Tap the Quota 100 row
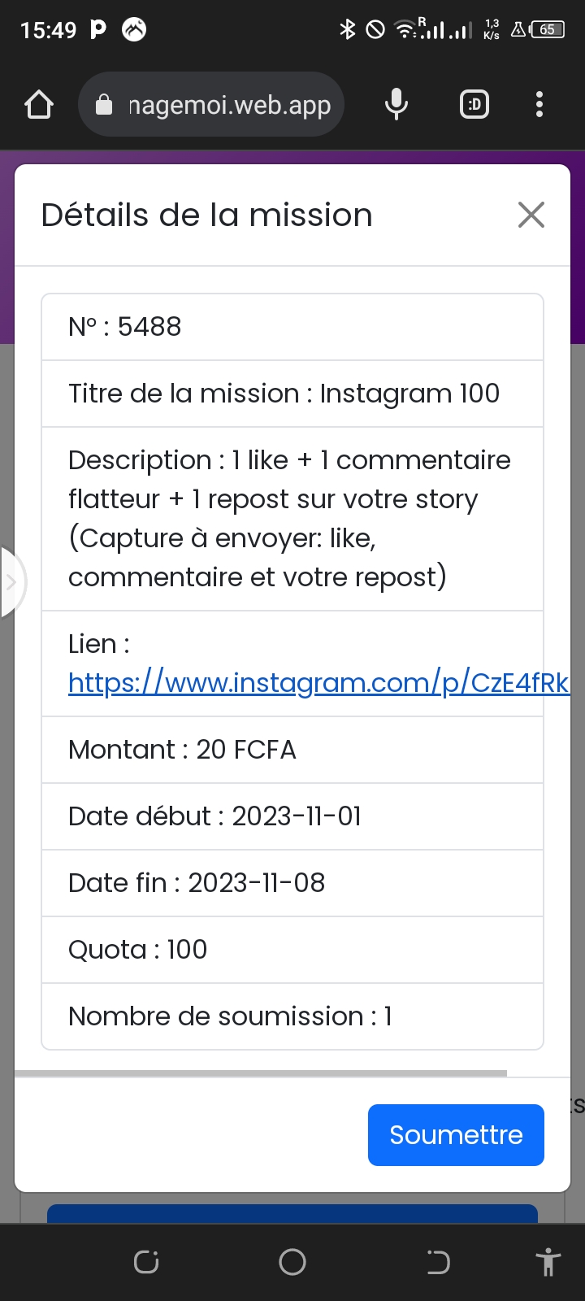 [x=292, y=950]
